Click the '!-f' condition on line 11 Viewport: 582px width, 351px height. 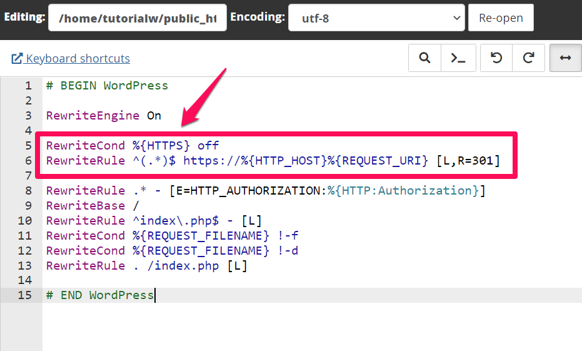(288, 236)
